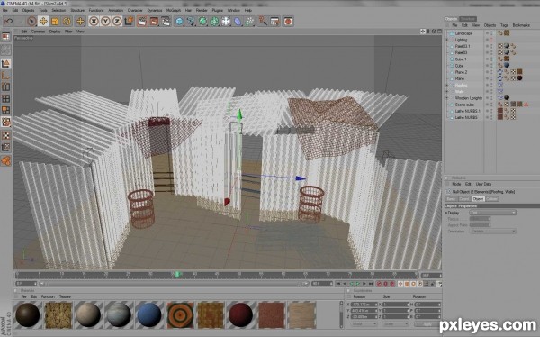Expand the Wooden Uprights group
This screenshot has height=337, width=540.
click(x=447, y=98)
